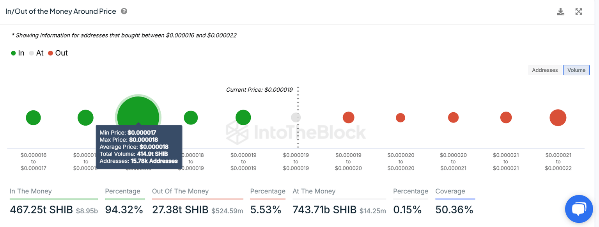Click the In The Money heading

click(x=31, y=192)
